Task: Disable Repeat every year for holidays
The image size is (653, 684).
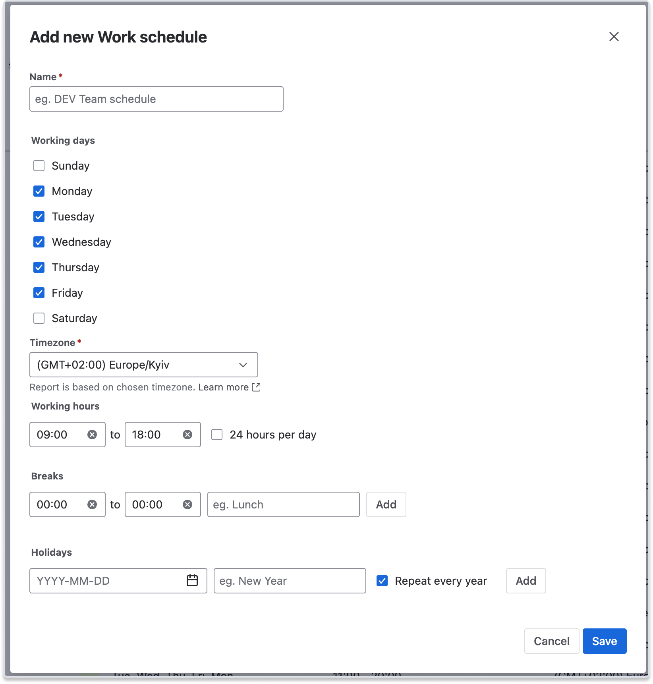Action: (382, 581)
